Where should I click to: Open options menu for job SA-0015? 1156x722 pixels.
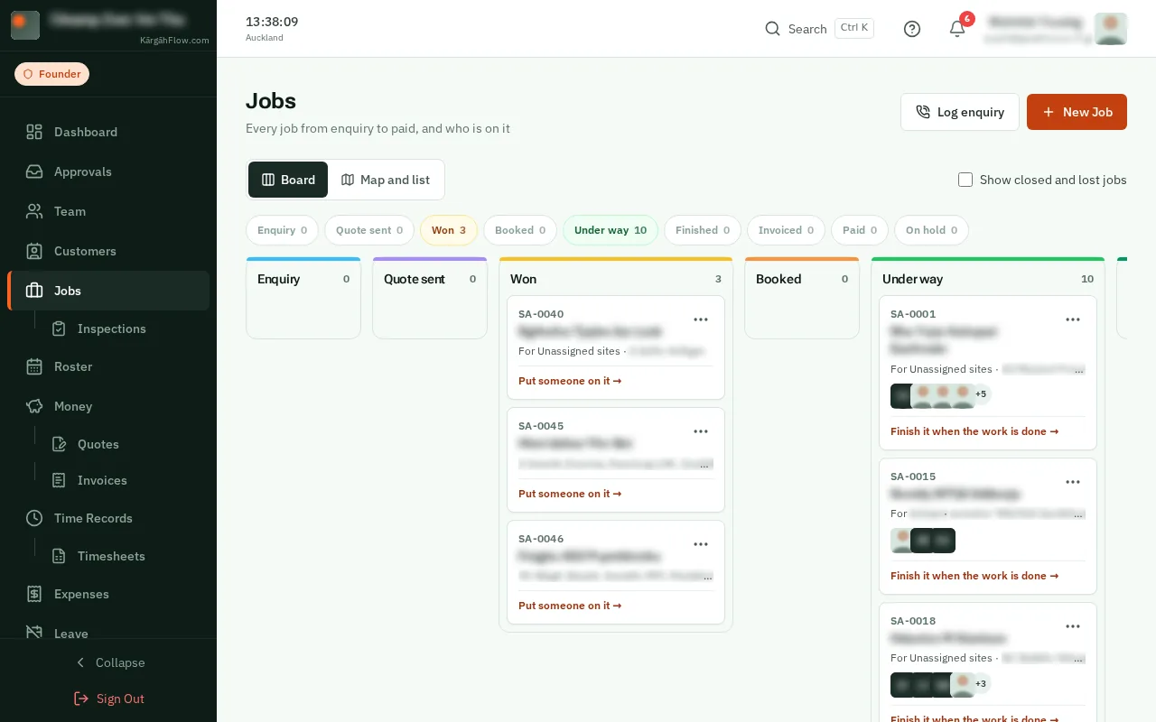pos(1073,482)
